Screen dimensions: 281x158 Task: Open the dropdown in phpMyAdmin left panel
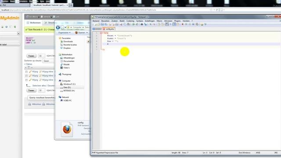pyautogui.click(x=18, y=33)
